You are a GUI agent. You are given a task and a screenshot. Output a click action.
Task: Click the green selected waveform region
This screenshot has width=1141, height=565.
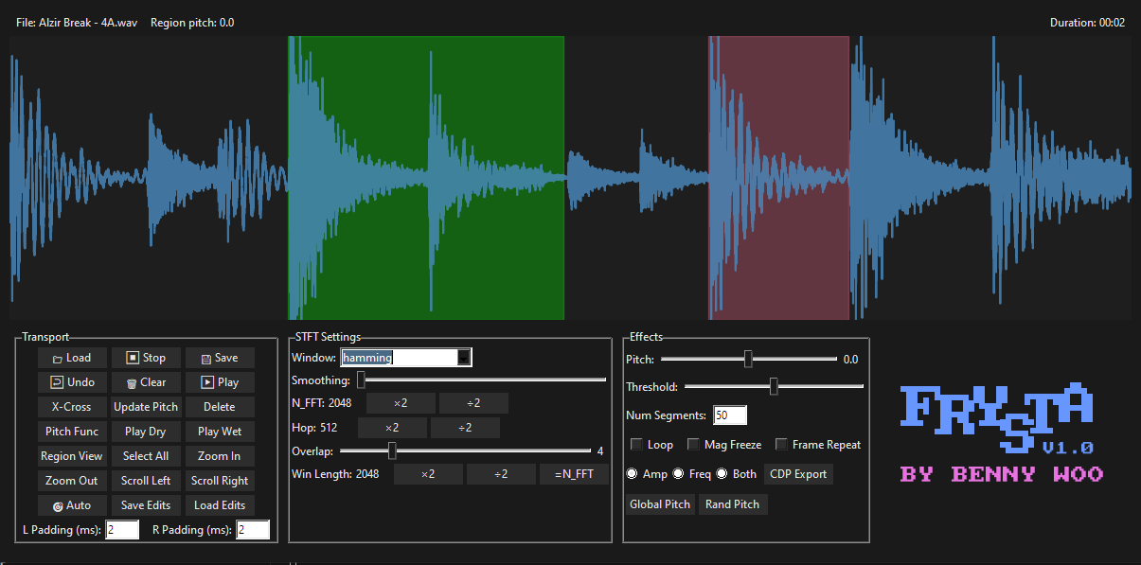click(426, 178)
